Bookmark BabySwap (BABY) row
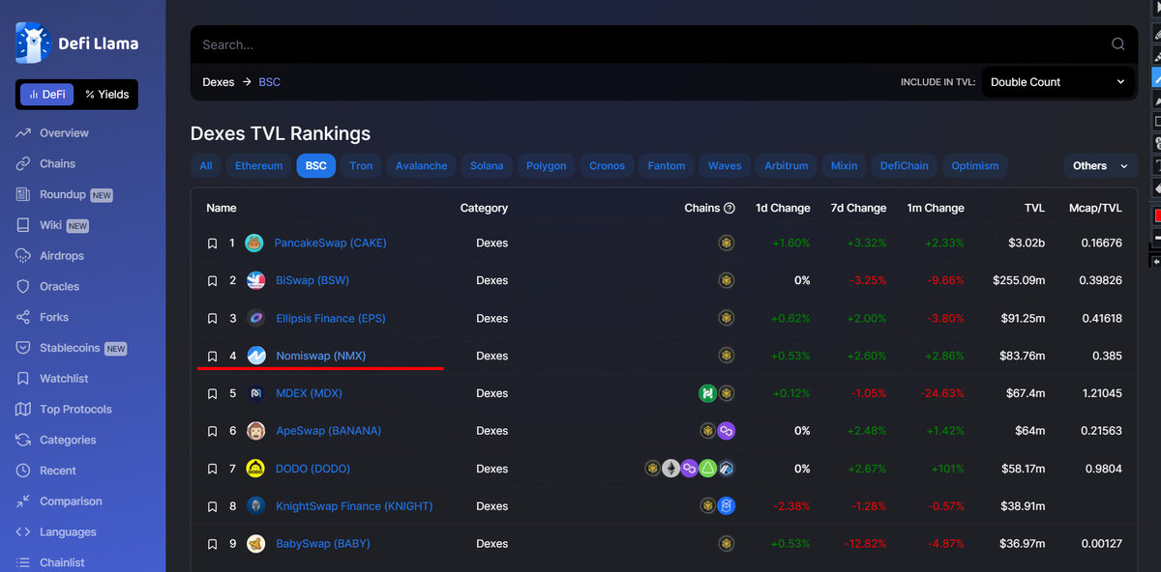This screenshot has height=572, width=1161. click(212, 544)
